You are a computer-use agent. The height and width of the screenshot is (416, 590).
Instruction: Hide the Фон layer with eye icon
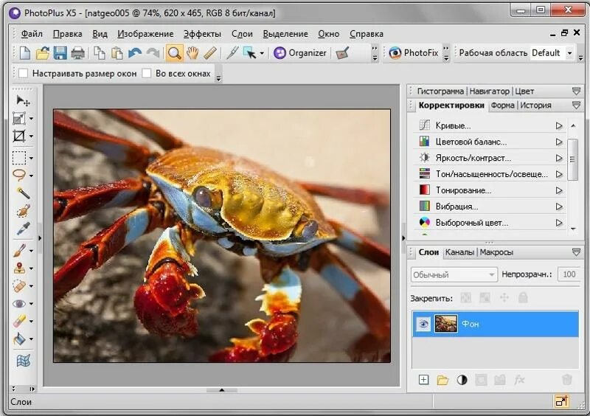[423, 324]
